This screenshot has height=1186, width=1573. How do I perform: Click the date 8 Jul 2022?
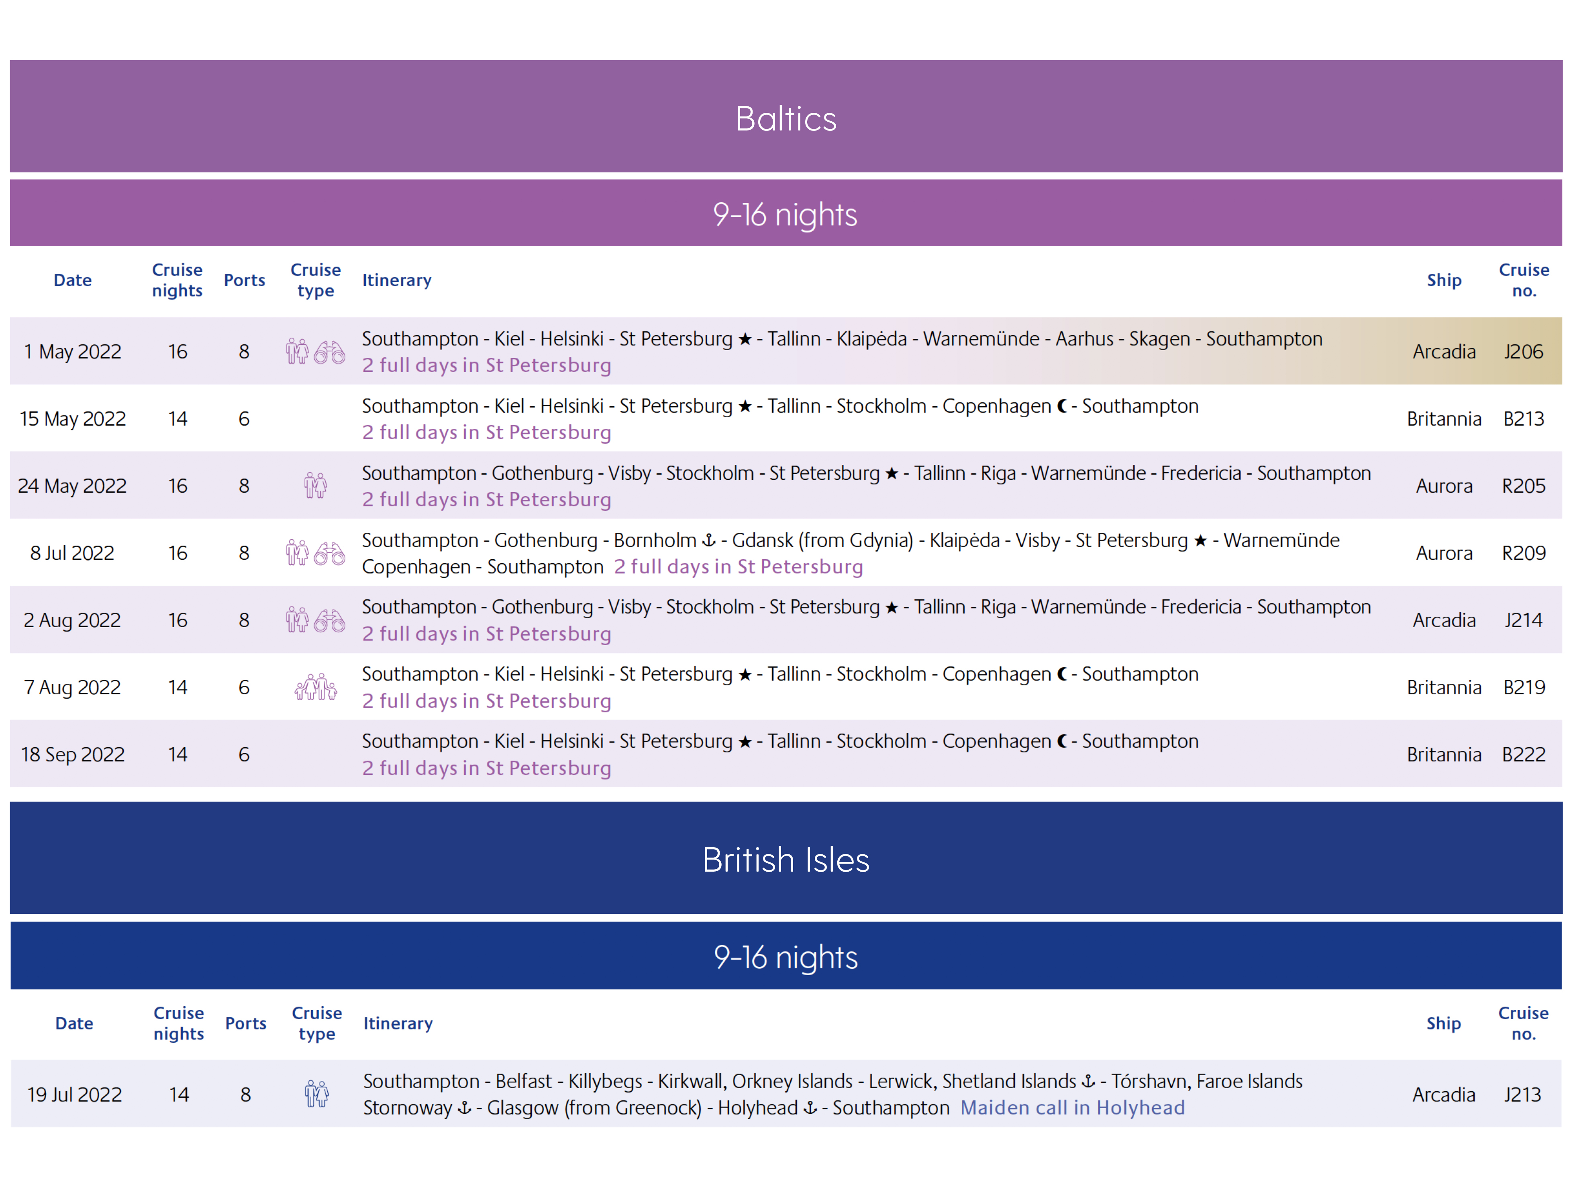(x=73, y=553)
